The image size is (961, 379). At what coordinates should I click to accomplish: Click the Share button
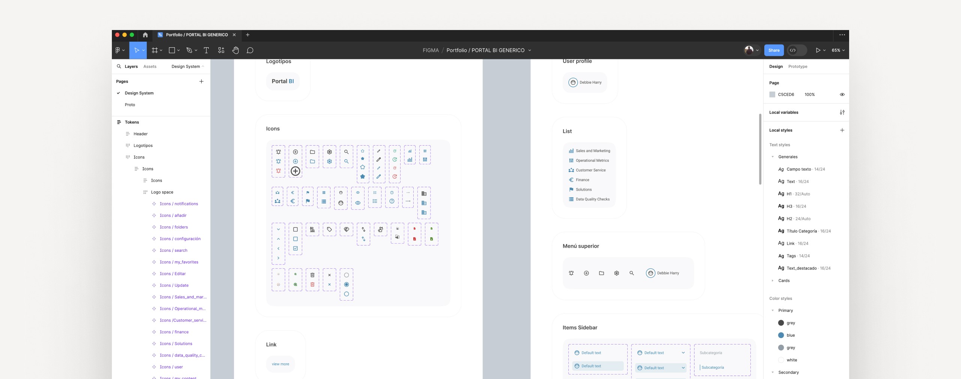(774, 50)
